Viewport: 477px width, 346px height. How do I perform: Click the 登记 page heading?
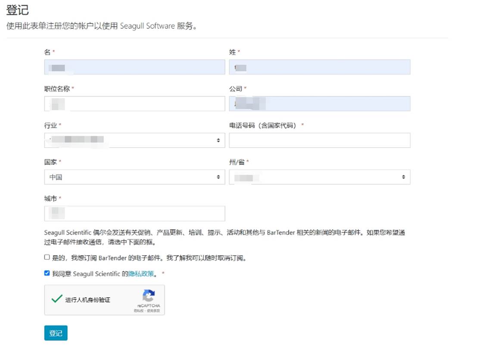click(17, 10)
